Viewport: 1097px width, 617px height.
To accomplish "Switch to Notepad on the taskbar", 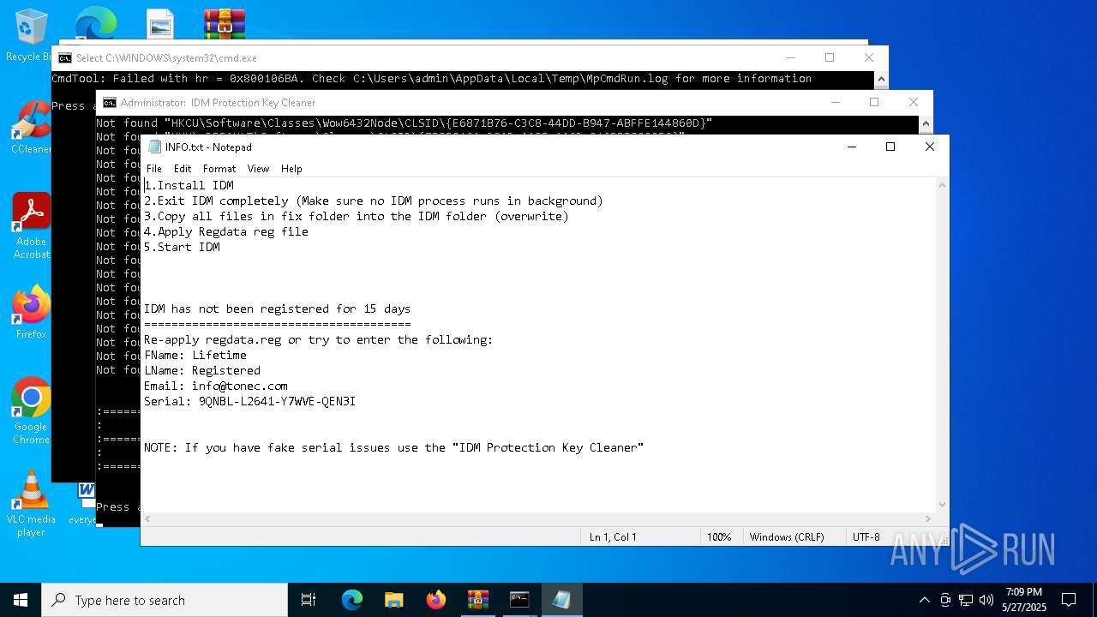I will (x=561, y=600).
